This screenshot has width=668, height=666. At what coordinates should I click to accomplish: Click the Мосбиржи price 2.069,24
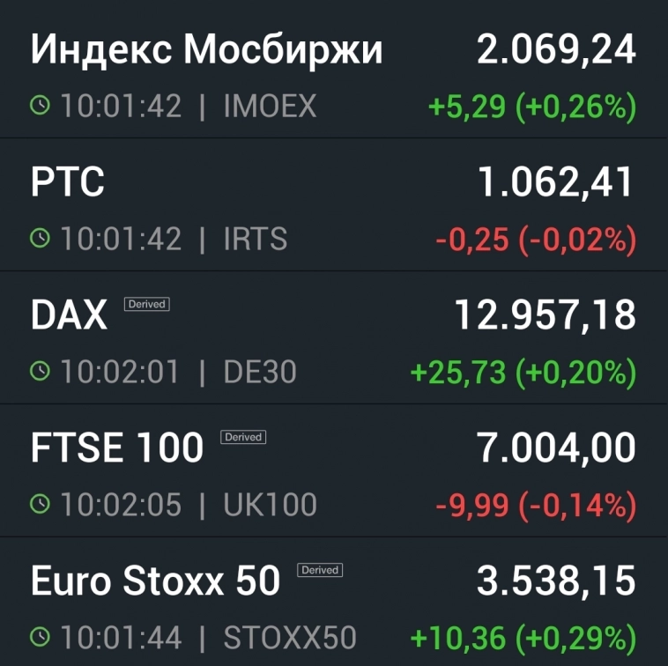(556, 50)
